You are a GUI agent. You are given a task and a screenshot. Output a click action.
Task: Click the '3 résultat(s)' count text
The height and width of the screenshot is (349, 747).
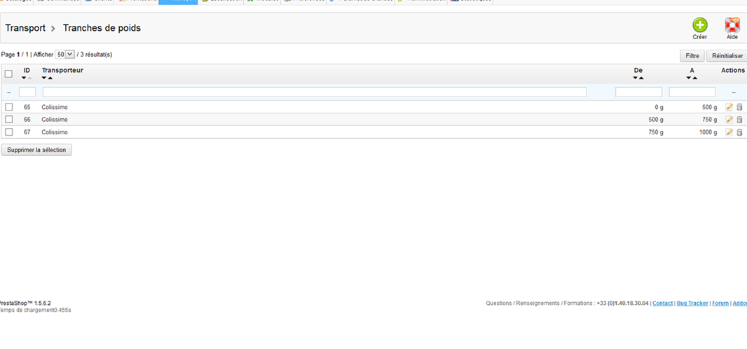point(96,55)
